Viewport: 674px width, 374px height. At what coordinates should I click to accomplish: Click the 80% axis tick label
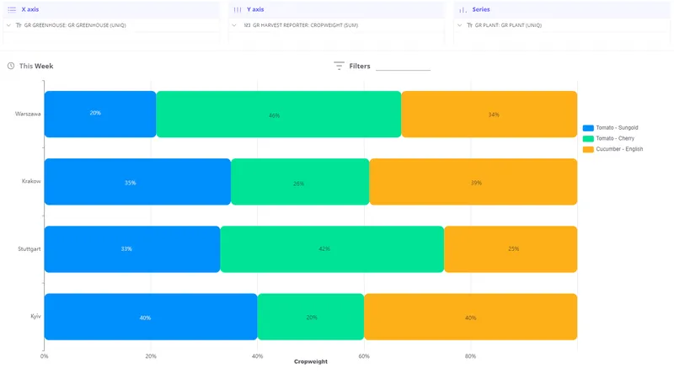click(470, 356)
